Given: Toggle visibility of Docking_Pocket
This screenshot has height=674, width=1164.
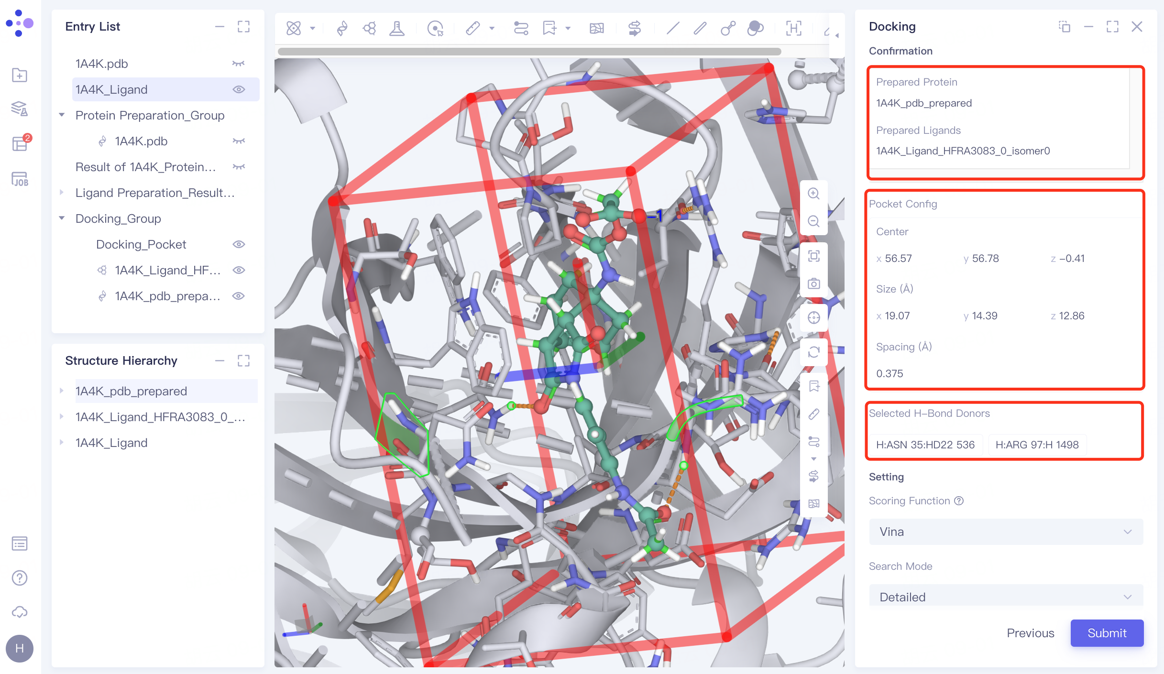Looking at the screenshot, I should pos(239,244).
